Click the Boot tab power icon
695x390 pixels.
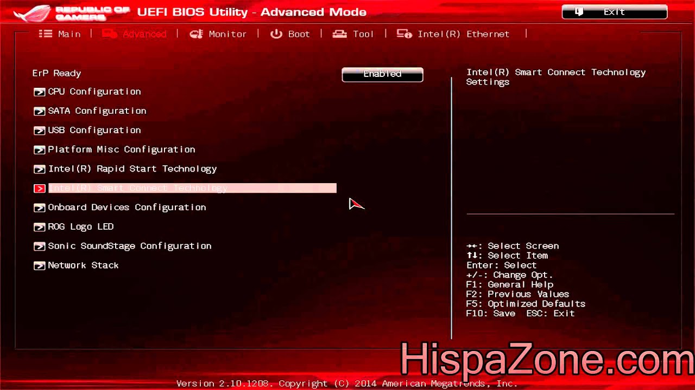(x=276, y=34)
